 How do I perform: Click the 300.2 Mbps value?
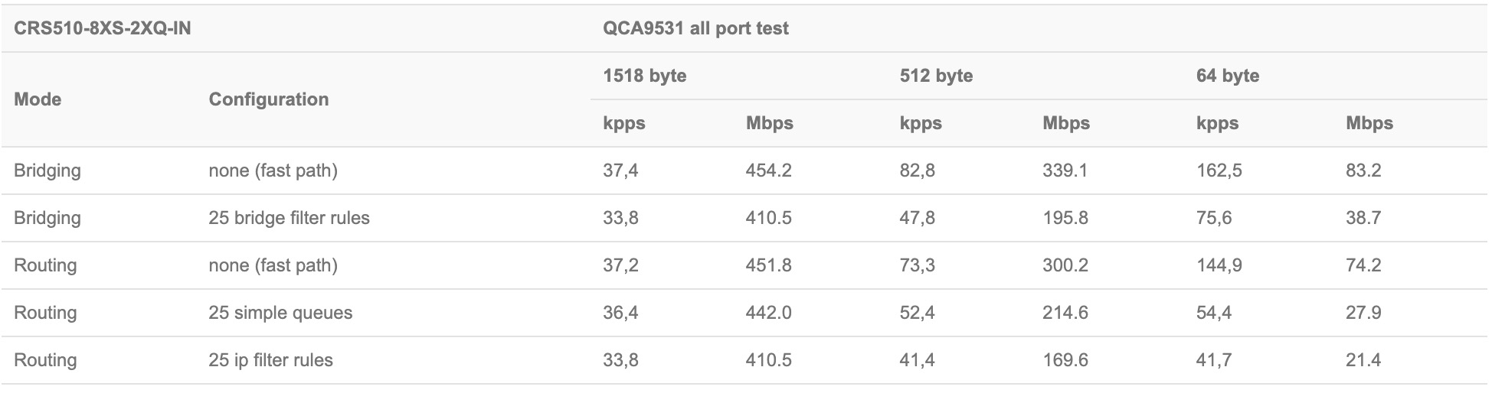1065,265
